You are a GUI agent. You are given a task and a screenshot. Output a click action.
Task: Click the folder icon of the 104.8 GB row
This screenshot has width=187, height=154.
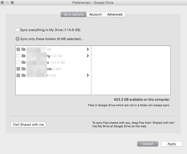(24, 62)
